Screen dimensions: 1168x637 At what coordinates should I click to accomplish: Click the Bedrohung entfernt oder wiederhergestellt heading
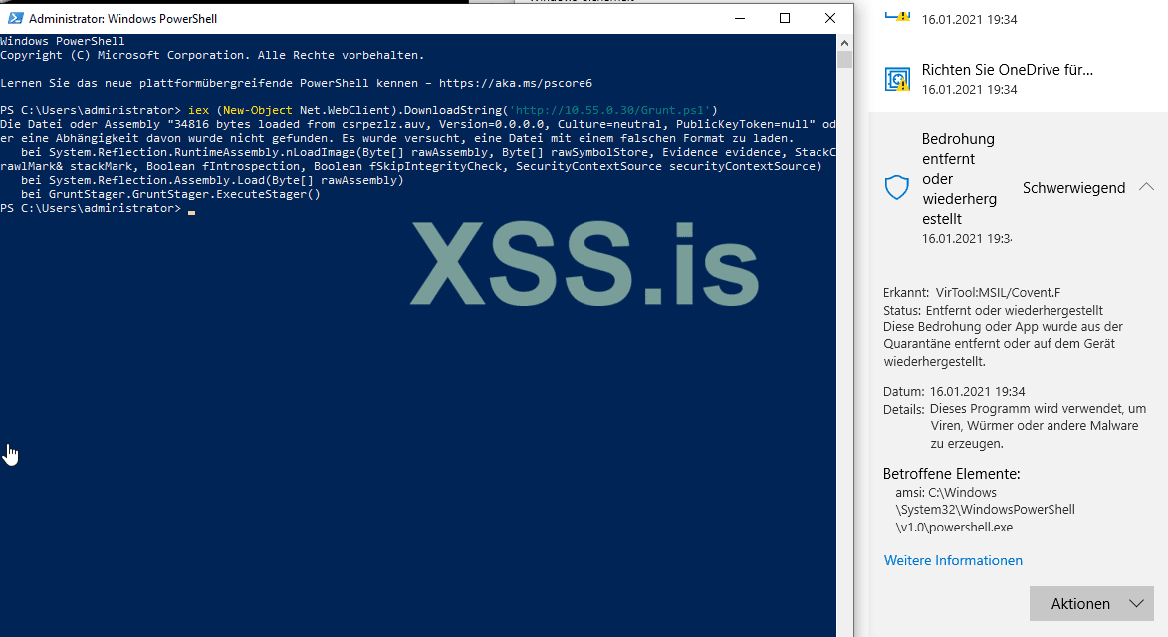959,179
